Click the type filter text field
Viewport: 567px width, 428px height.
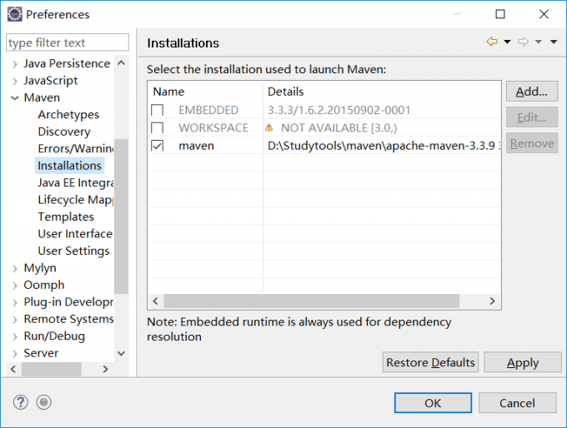tap(68, 42)
